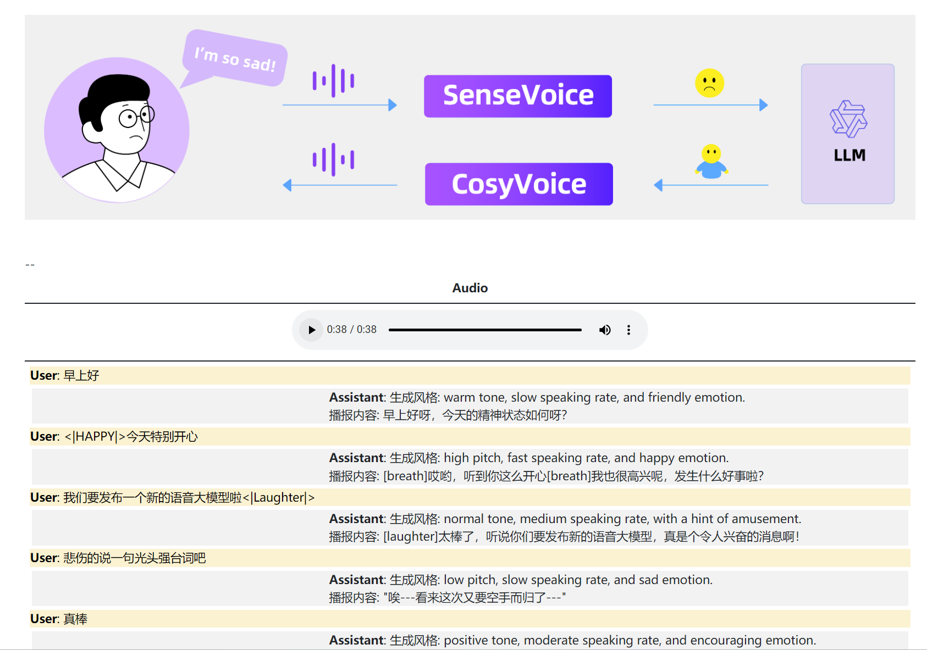Click the CosyVoice model banner
The height and width of the screenshot is (650, 927).
(518, 184)
